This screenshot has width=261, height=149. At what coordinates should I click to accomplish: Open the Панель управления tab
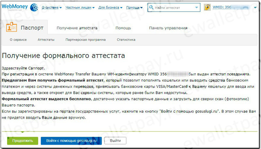pyautogui.click(x=168, y=28)
